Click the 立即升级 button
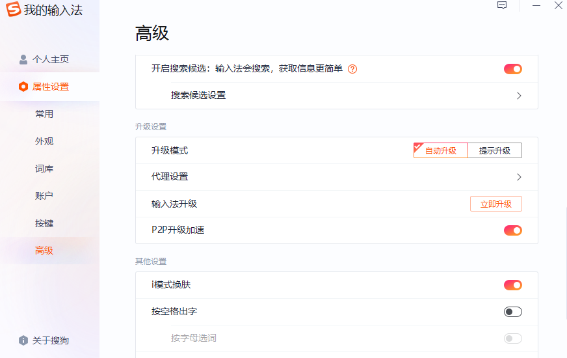The height and width of the screenshot is (358, 567). [495, 204]
